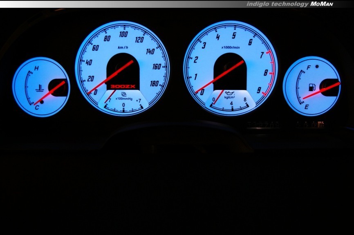Viewport: 354px width, 235px height.
Task: Click the 6 mark on the tachometer
Action: pos(250,42)
